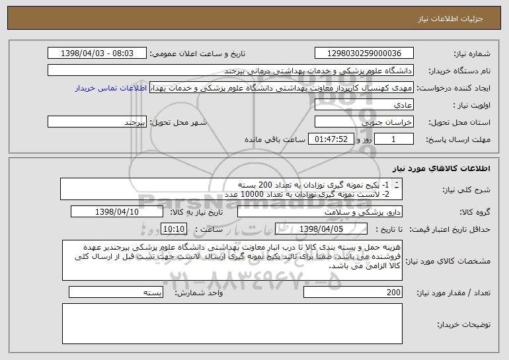Click the تاریخ و ساعت اعلان عمومی label
The image size is (509, 360).
tap(198, 54)
